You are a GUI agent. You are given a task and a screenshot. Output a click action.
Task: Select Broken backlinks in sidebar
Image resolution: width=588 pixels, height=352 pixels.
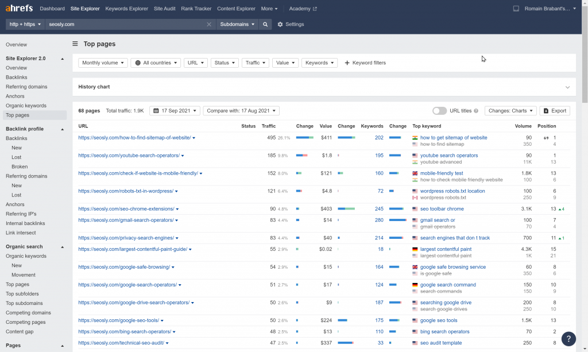point(20,167)
